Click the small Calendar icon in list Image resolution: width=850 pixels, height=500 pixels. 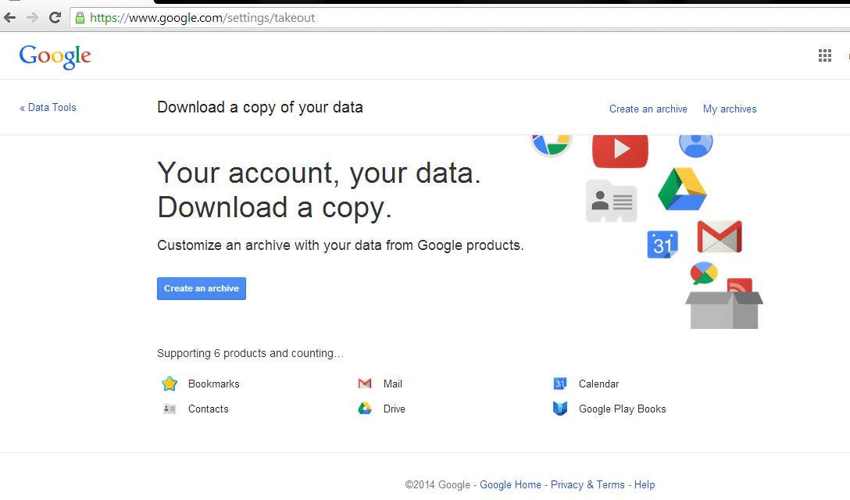(560, 384)
